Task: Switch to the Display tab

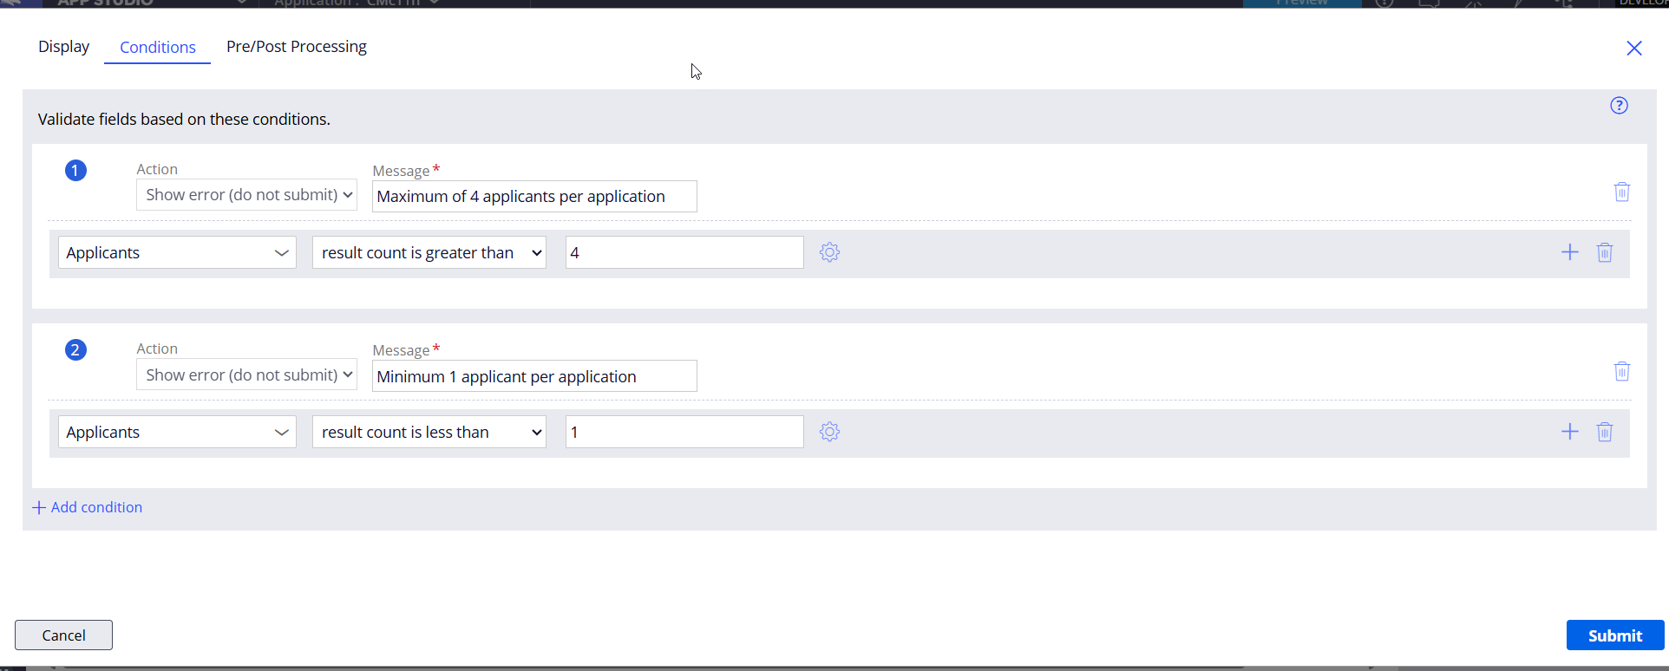Action: (x=63, y=47)
